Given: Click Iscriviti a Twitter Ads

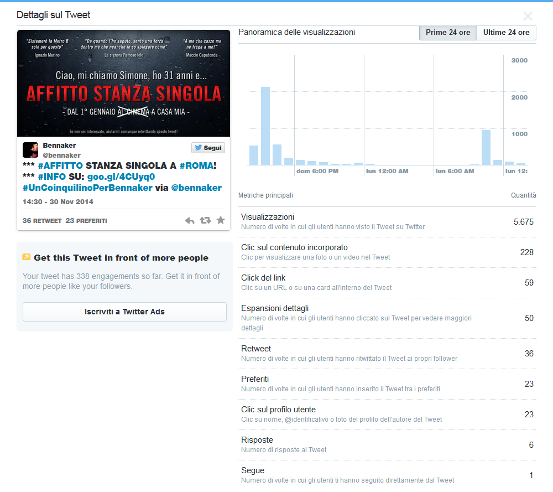Looking at the screenshot, I should pyautogui.click(x=124, y=312).
